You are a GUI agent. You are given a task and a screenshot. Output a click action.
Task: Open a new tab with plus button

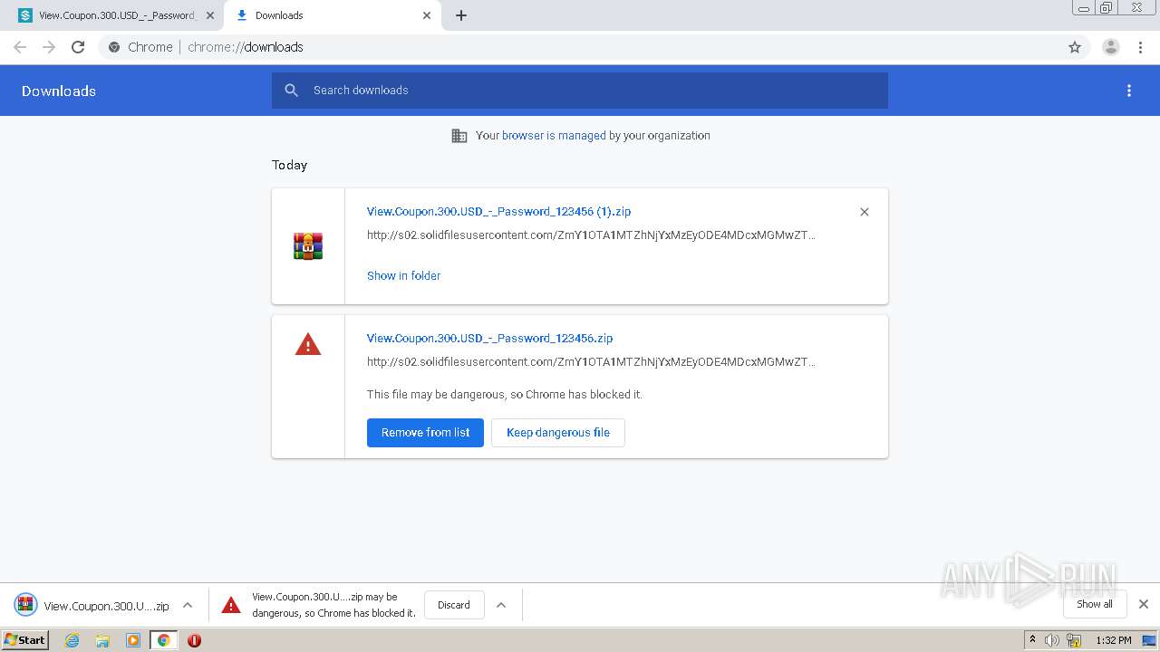tap(461, 15)
